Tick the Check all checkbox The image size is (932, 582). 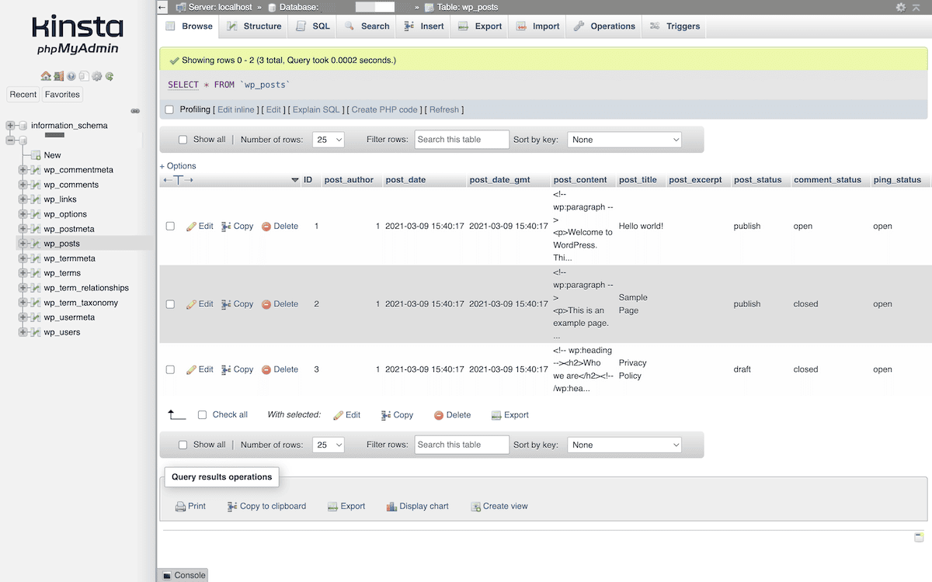point(203,415)
